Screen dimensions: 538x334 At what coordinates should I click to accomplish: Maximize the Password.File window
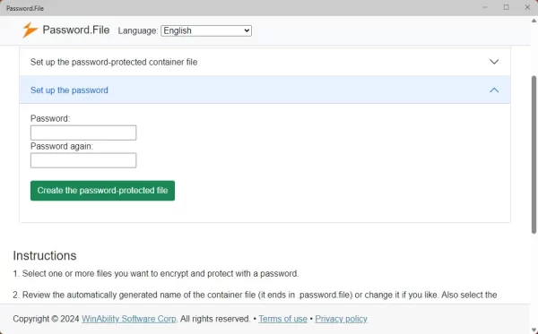pyautogui.click(x=506, y=7)
